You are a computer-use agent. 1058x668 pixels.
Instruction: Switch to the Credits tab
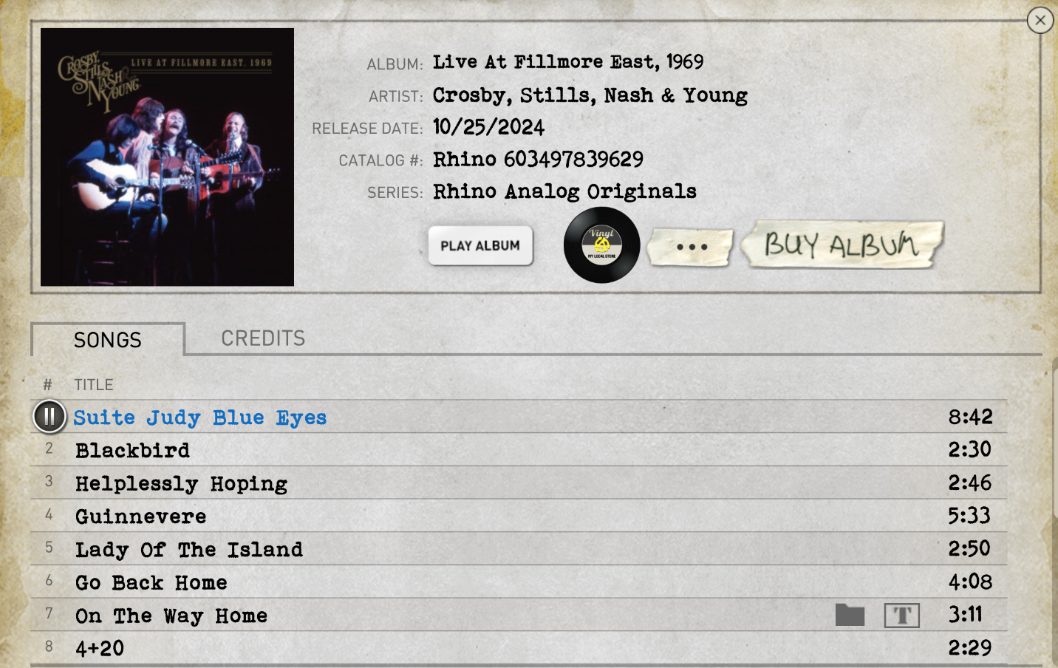pyautogui.click(x=263, y=338)
